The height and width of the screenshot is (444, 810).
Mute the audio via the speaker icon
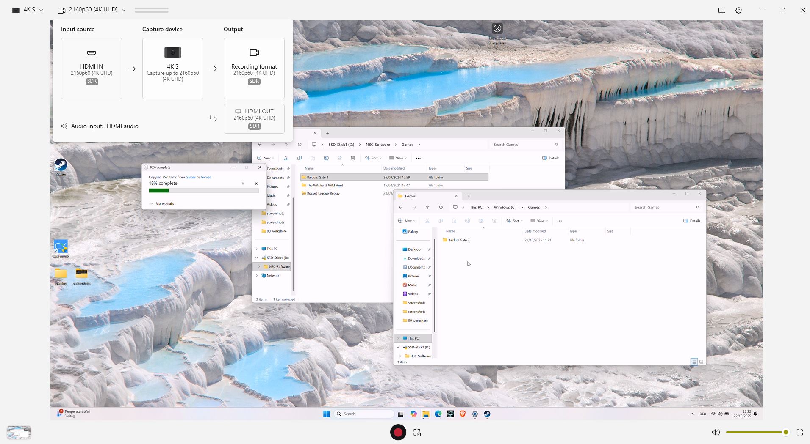pos(716,432)
